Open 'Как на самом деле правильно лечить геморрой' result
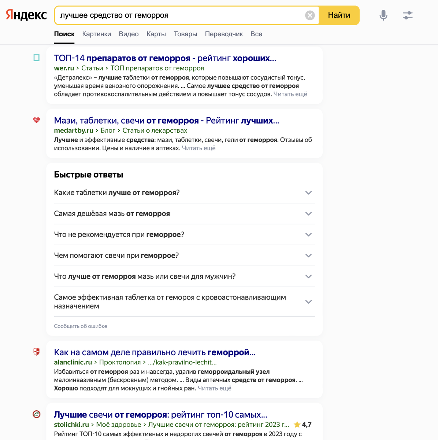This screenshot has height=440, width=438. (x=155, y=352)
